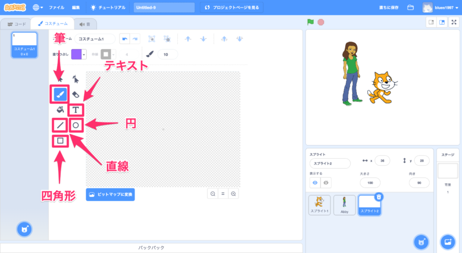This screenshot has height=253, width=462.
Task: Open the language globe menu
Action: pyautogui.click(x=38, y=8)
